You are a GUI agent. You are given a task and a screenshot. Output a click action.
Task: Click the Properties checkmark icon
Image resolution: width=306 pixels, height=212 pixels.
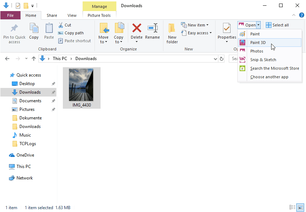point(227,28)
